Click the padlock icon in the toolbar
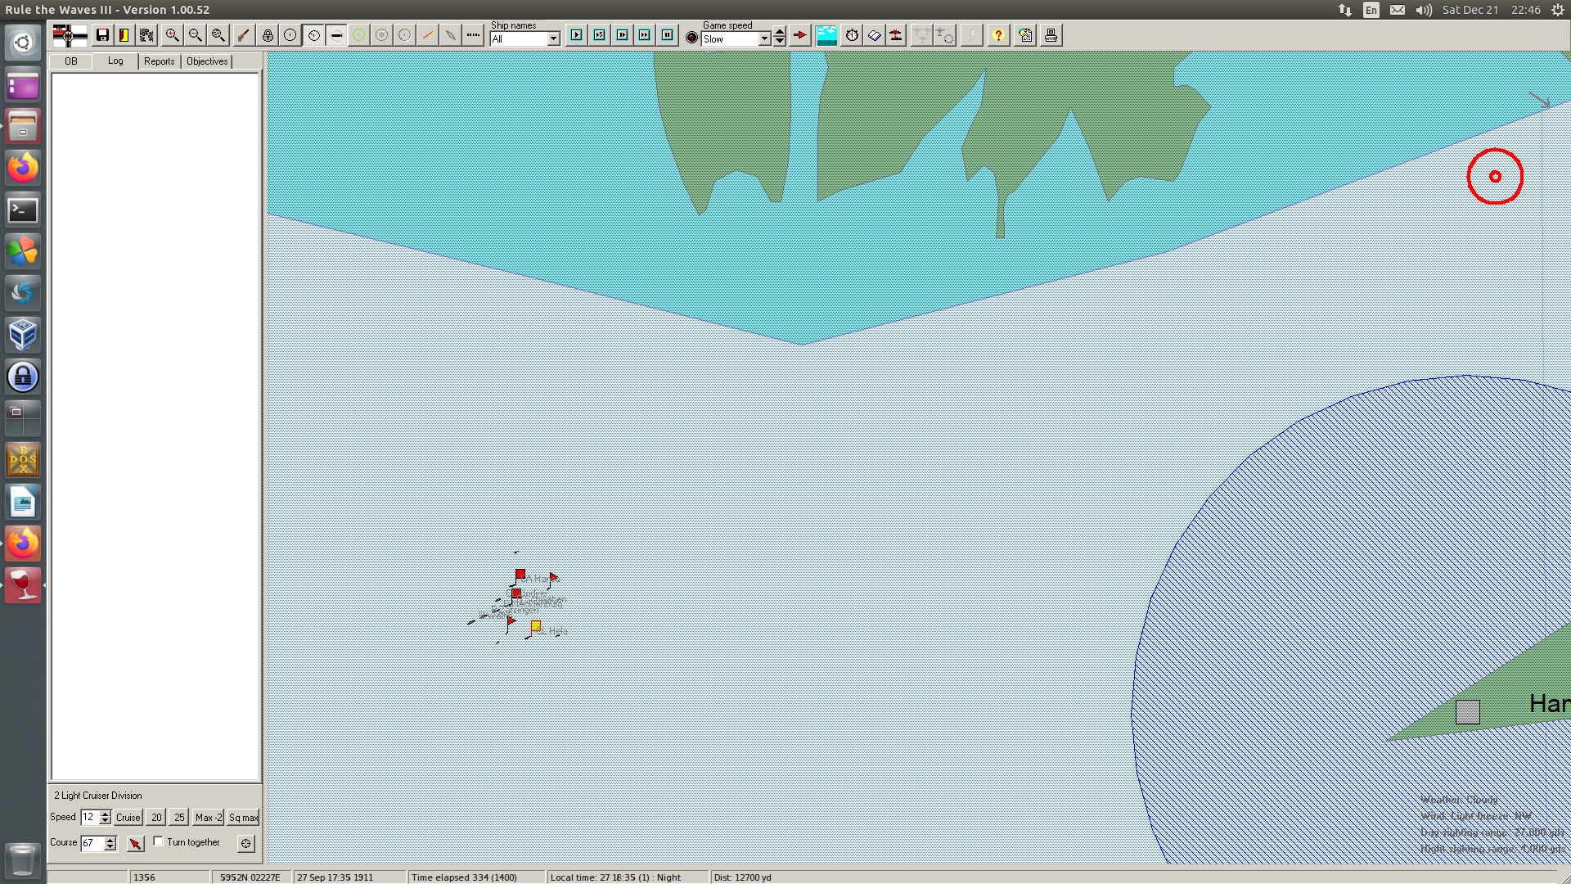The width and height of the screenshot is (1571, 884). [x=268, y=35]
